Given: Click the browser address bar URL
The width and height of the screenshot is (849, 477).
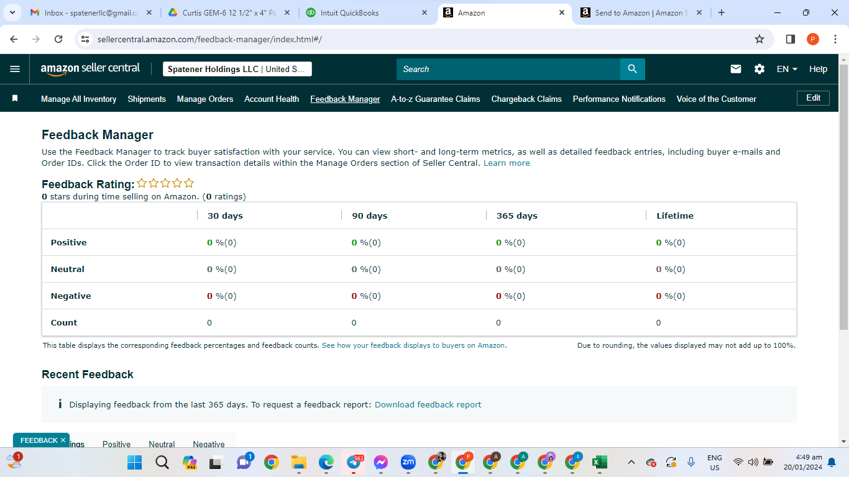Looking at the screenshot, I should (x=209, y=39).
